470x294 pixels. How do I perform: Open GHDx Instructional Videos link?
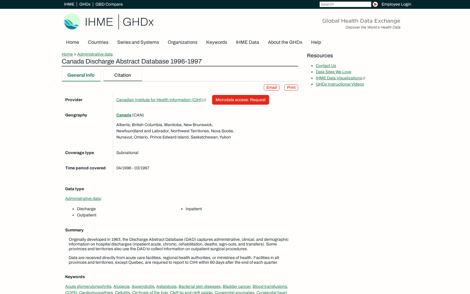click(x=340, y=84)
